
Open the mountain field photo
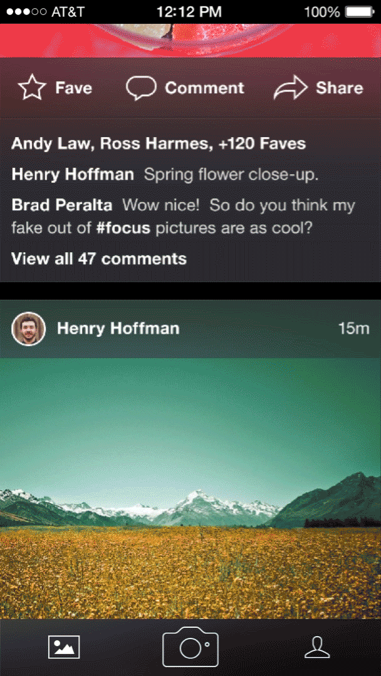point(190,488)
